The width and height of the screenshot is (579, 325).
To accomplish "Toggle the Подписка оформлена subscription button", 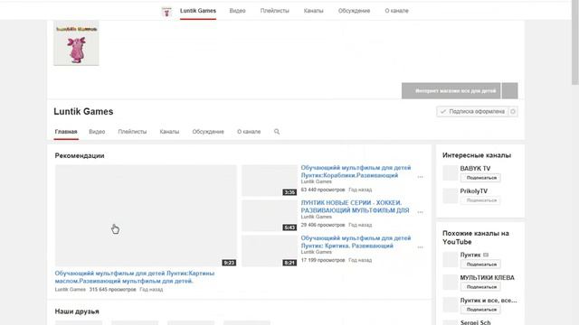I will coord(472,111).
